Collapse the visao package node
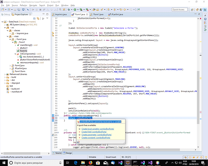Screen dimensions: 208x166 pos(8,36)
